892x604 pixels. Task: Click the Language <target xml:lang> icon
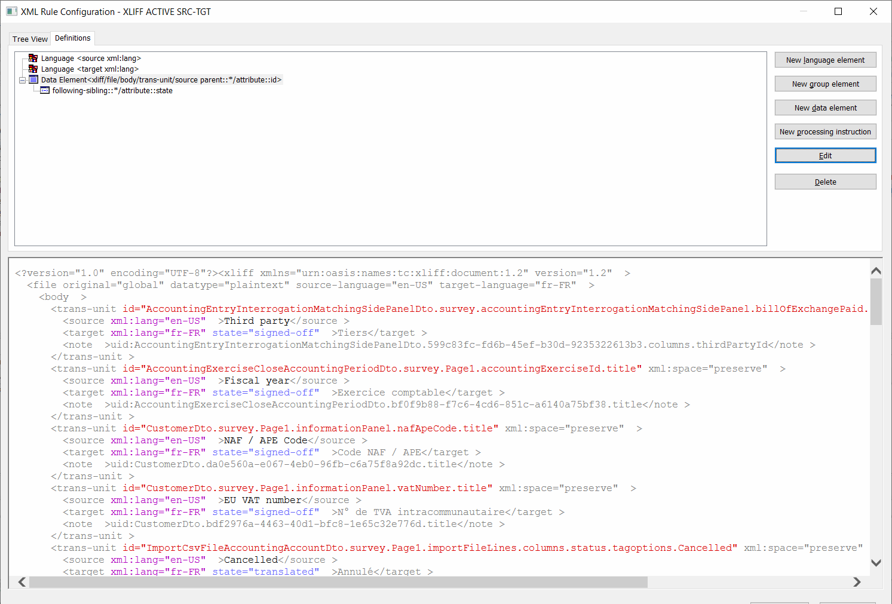(x=32, y=69)
